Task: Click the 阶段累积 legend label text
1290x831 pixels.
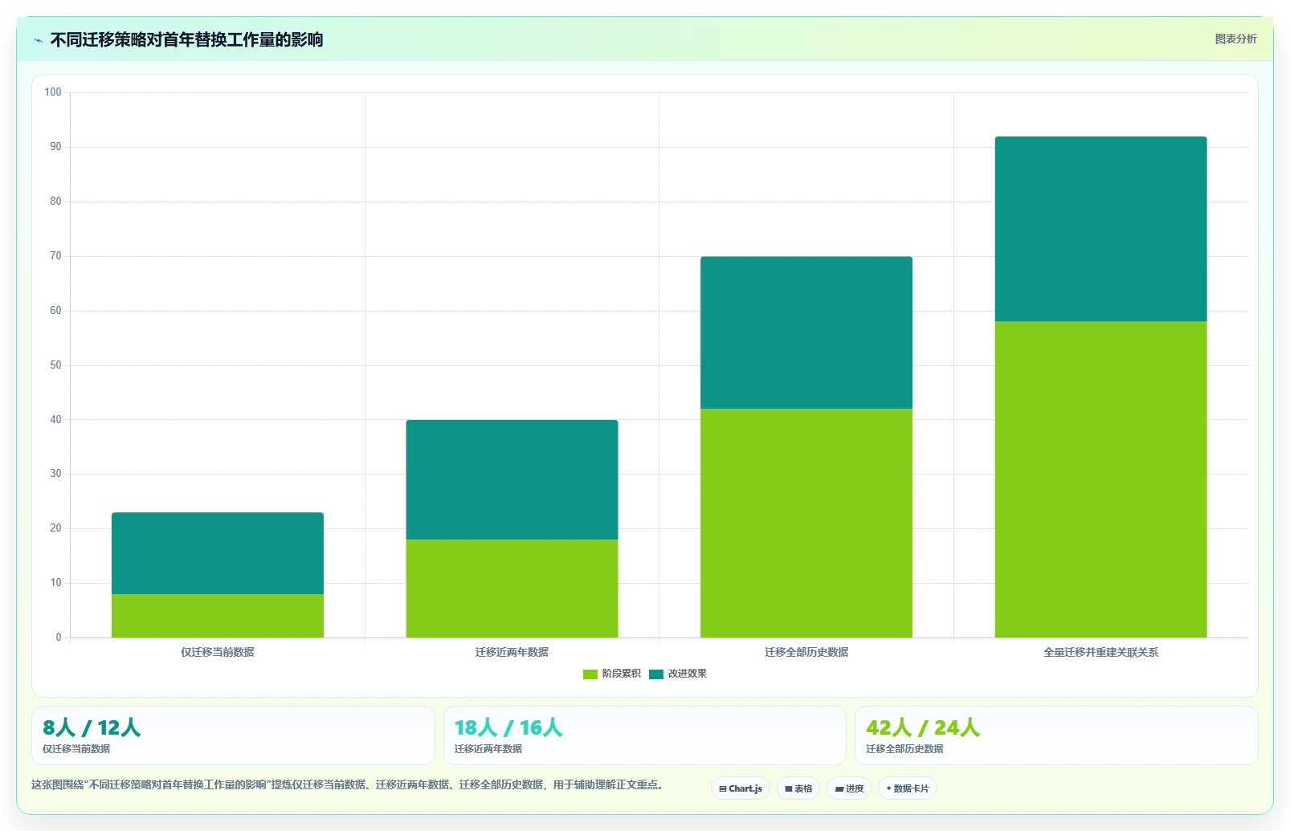Action: 622,674
